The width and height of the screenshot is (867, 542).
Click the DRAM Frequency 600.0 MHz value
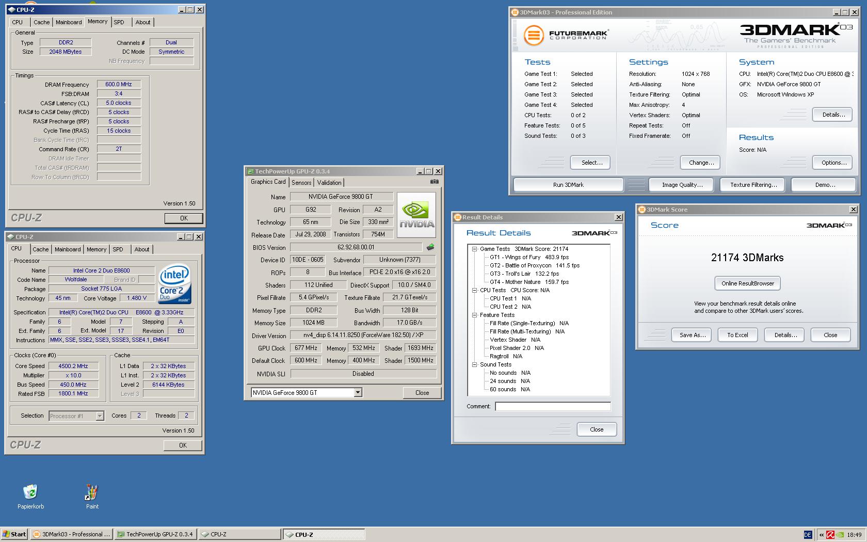(x=119, y=84)
